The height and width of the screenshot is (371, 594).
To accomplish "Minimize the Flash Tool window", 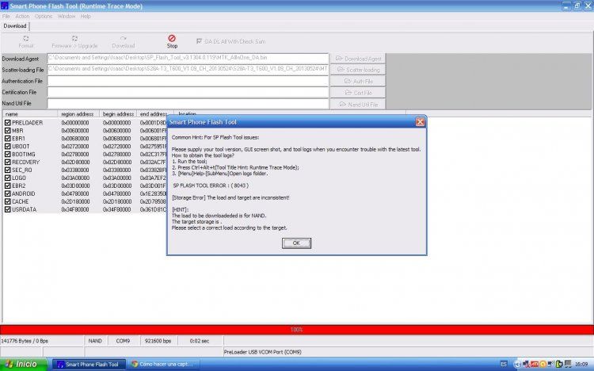I will (x=566, y=6).
